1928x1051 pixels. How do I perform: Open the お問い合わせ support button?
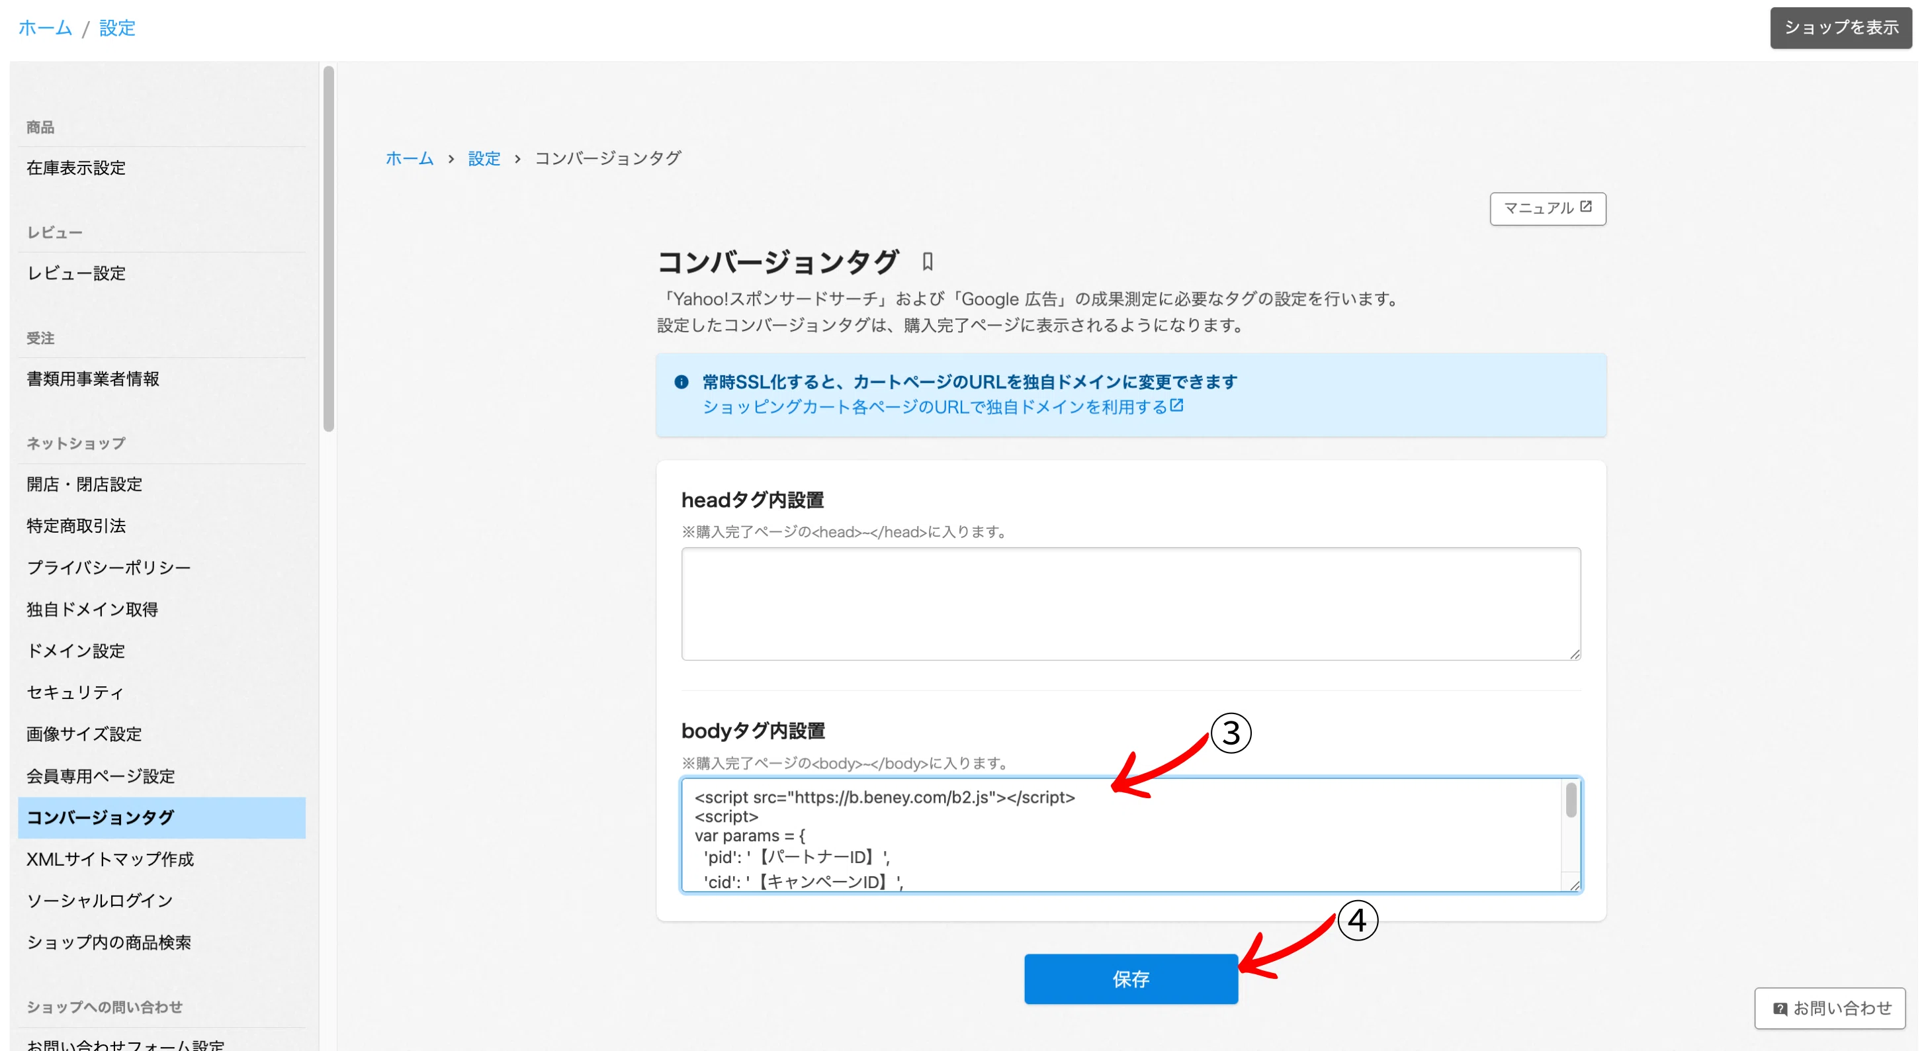(1830, 1009)
